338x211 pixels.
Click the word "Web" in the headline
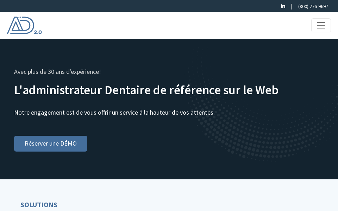[x=267, y=90]
